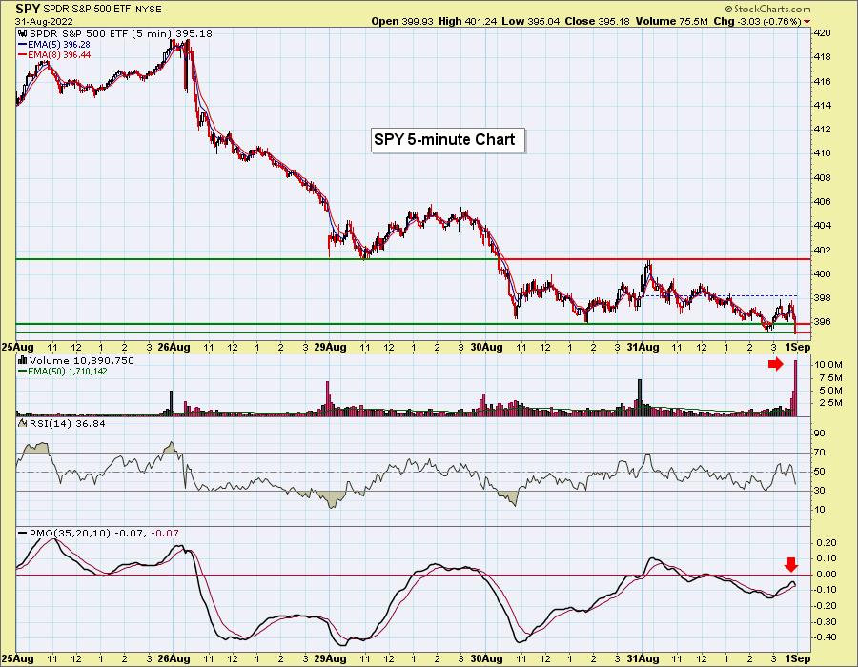Click the red down triangle beside Chg value
This screenshot has height=667, width=858.
807,22
